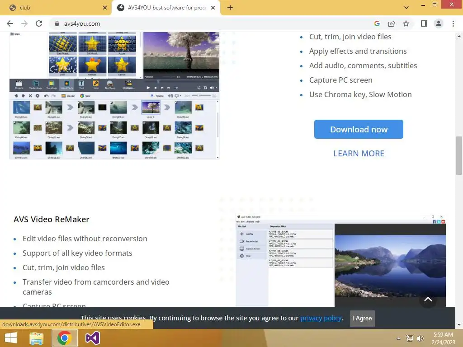Click the page vertical scrollbar thumb
The image size is (463, 347).
coord(459,155)
